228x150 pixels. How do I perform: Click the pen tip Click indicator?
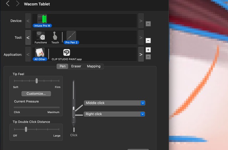74,130
